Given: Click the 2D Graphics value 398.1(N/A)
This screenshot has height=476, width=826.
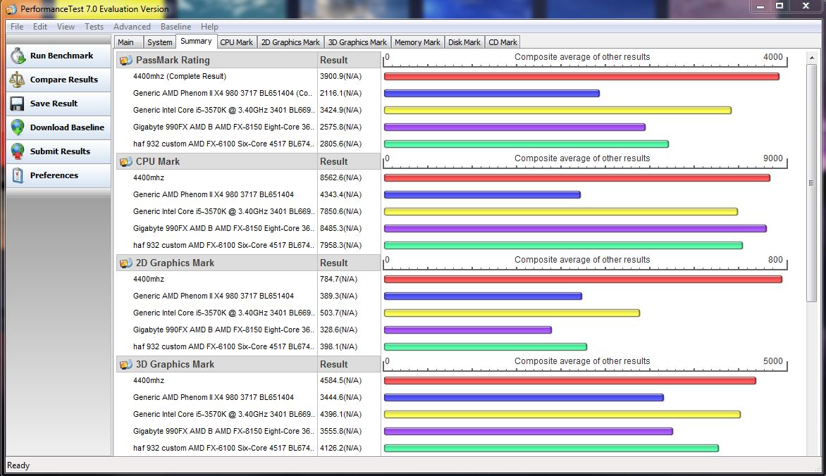Looking at the screenshot, I should pyautogui.click(x=338, y=346).
